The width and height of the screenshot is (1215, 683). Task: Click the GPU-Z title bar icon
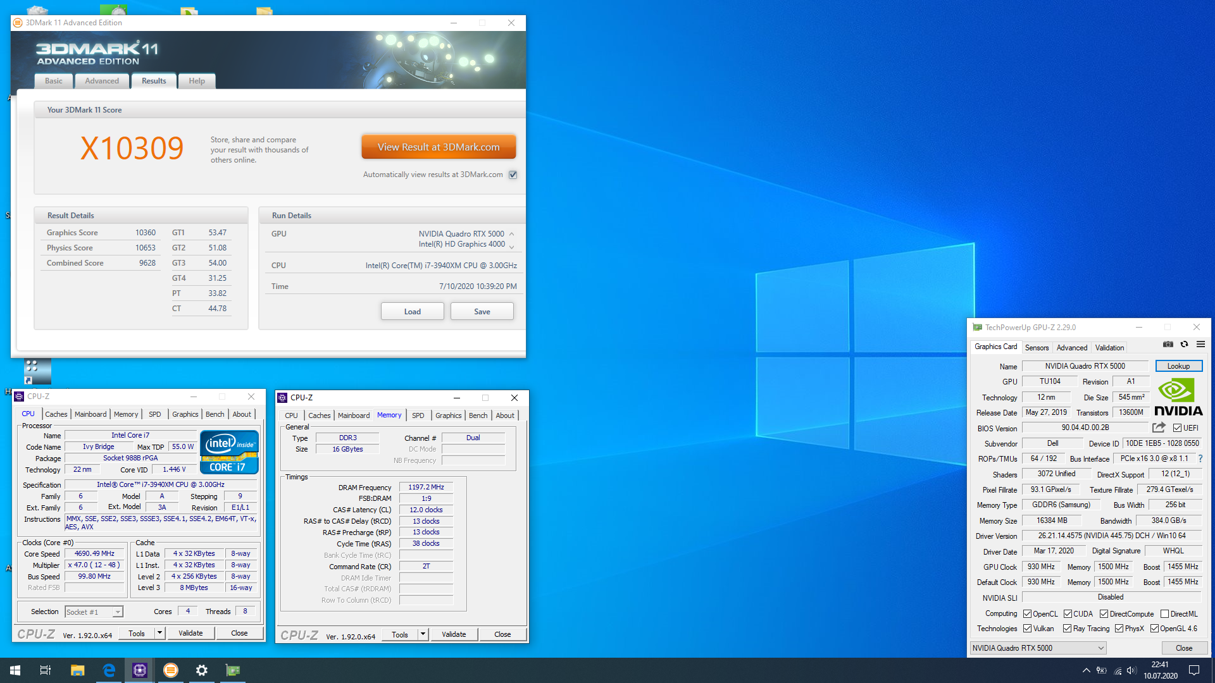coord(978,328)
